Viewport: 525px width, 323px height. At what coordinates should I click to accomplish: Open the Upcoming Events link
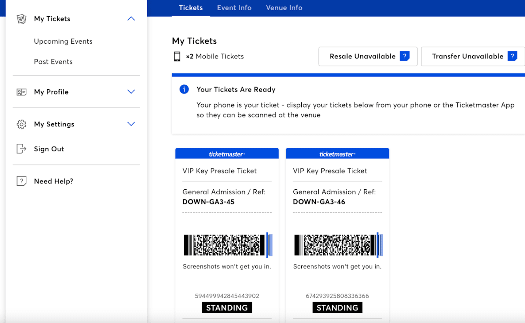pyautogui.click(x=63, y=41)
